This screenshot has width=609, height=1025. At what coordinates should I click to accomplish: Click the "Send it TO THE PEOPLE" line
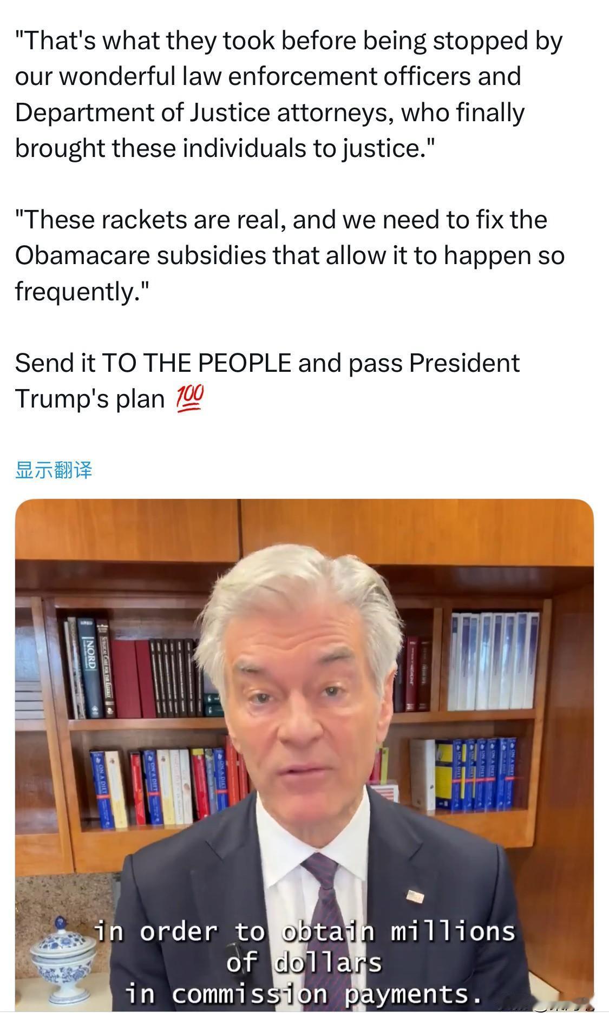(x=267, y=380)
